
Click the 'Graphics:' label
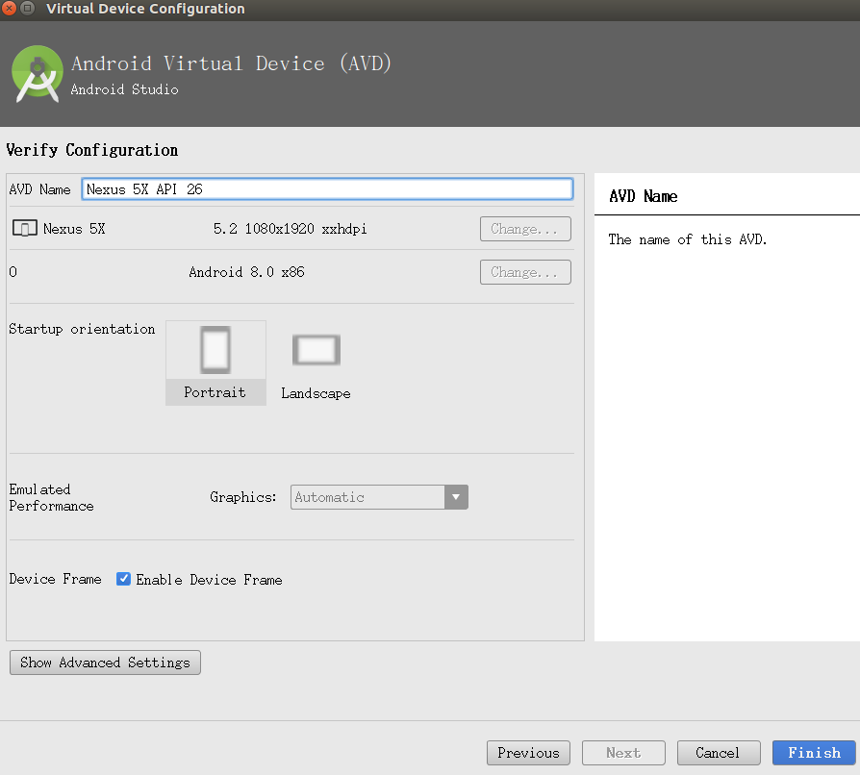tap(243, 497)
